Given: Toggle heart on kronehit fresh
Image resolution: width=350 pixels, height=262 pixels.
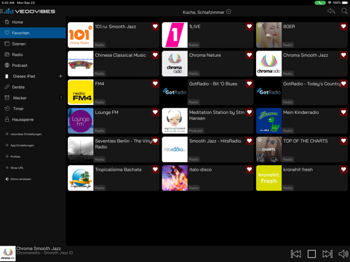Looking at the screenshot, I should click(344, 170).
